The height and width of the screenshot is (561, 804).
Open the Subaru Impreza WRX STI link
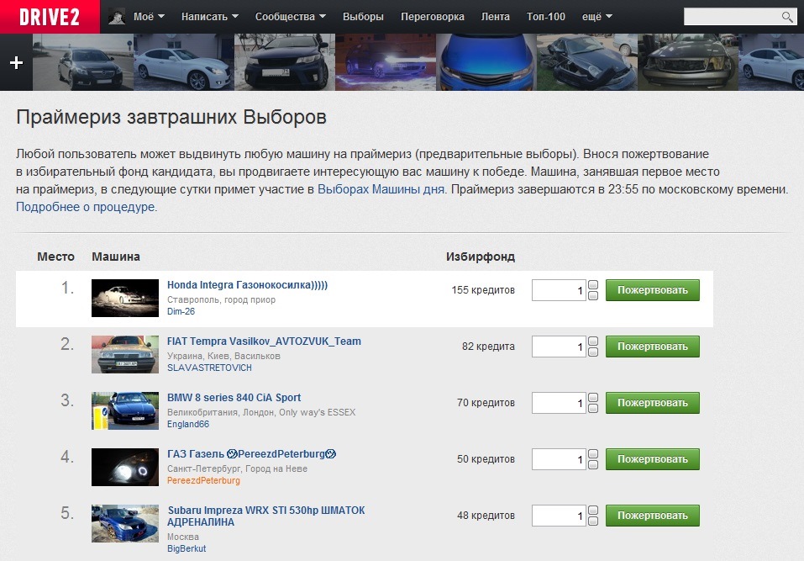point(266,516)
